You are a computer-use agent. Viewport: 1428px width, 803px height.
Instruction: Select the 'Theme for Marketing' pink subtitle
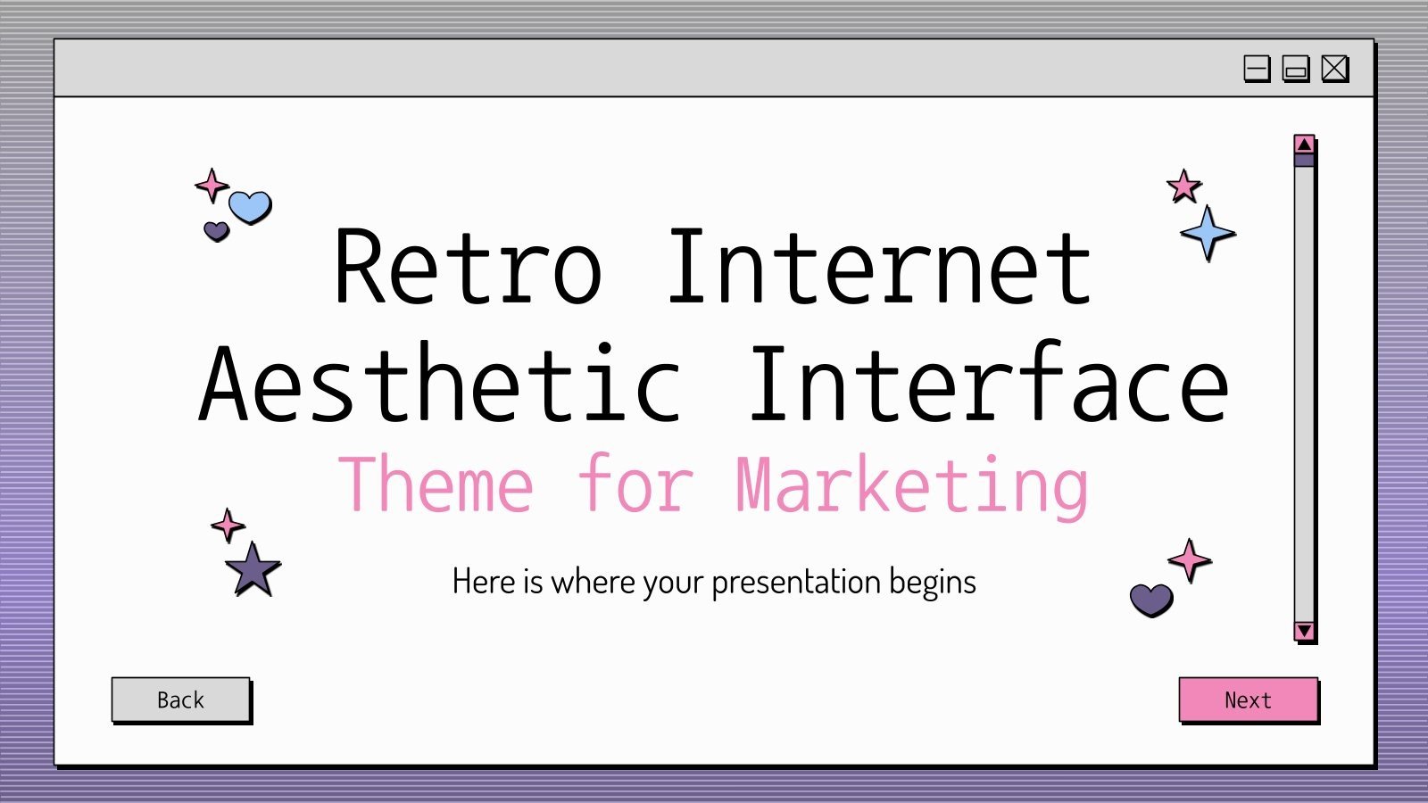coord(714,482)
